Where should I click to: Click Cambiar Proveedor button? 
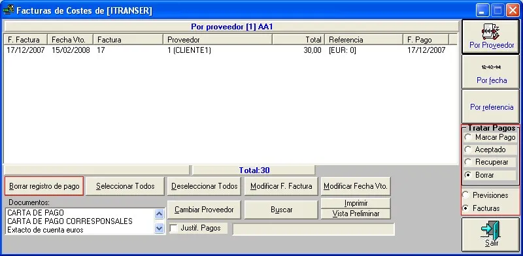coord(204,210)
